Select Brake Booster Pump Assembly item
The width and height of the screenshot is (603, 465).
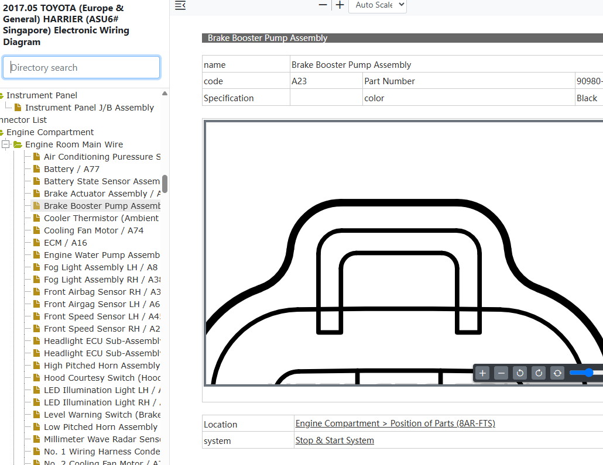102,206
